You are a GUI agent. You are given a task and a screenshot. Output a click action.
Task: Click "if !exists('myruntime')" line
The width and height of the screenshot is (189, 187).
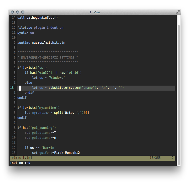[x=38, y=108]
